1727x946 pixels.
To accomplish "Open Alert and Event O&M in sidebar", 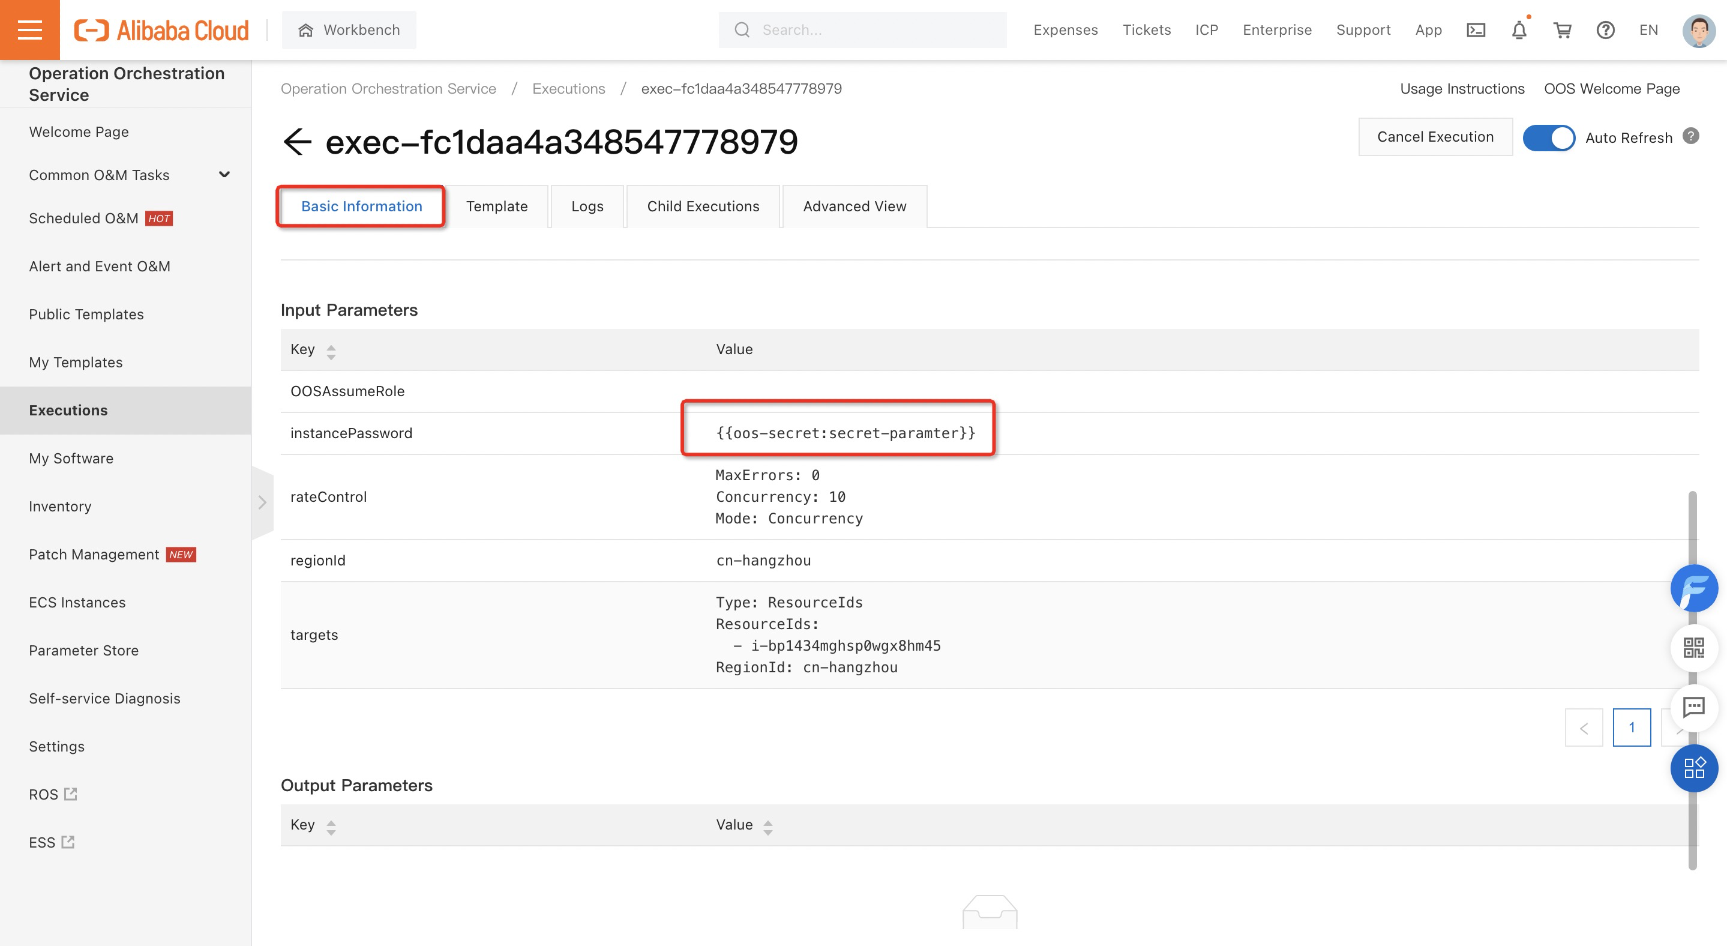I will click(x=99, y=266).
